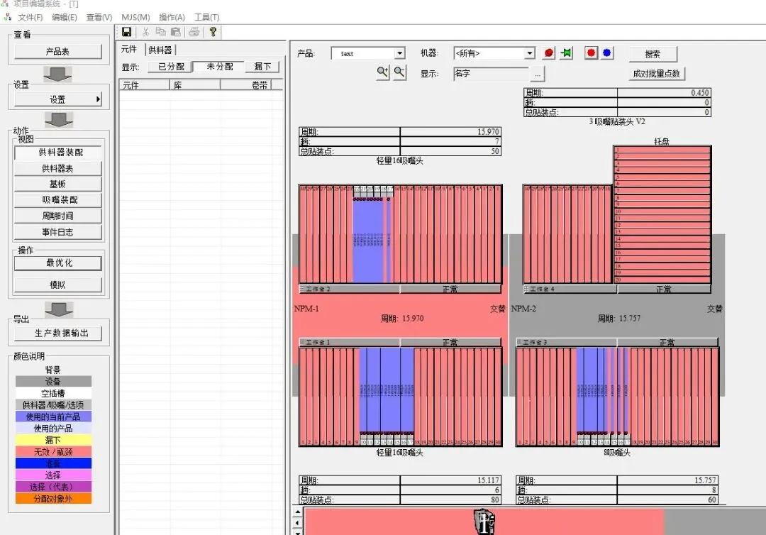
Task: Toggle the 未分配 unassigned filter
Action: 219,67
